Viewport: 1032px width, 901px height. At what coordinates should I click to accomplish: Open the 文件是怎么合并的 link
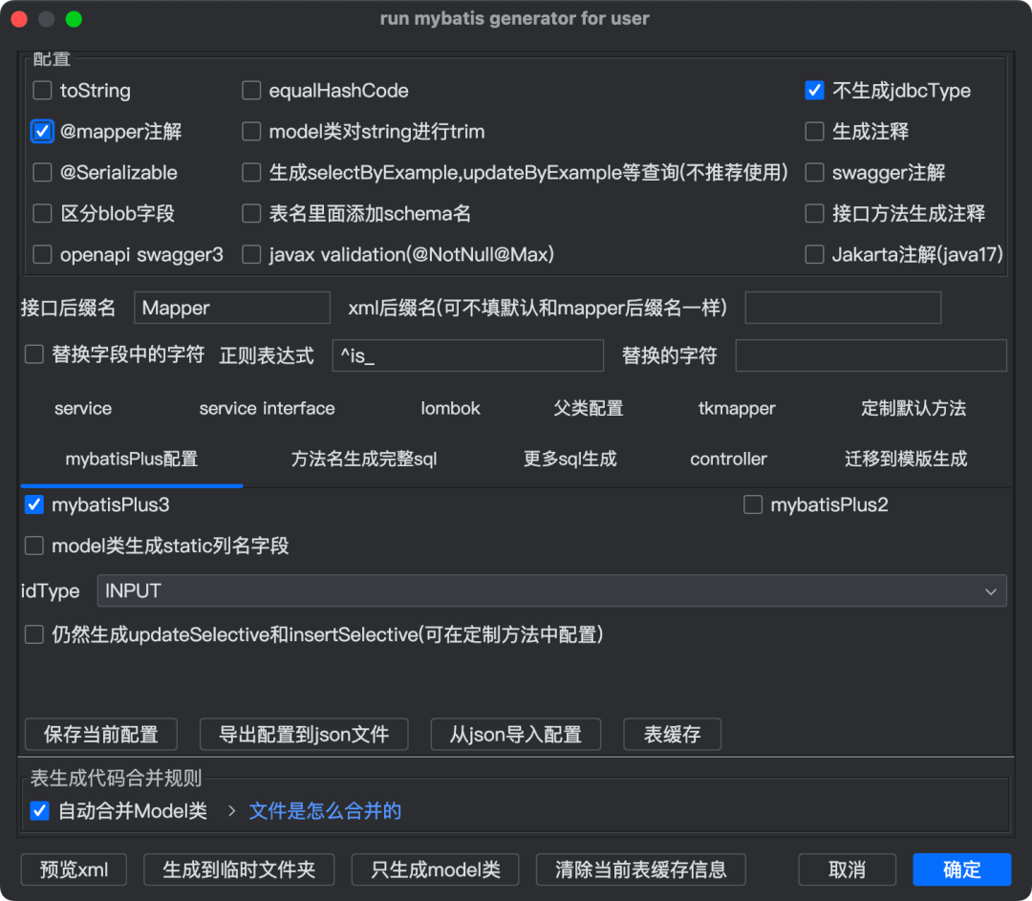click(325, 811)
